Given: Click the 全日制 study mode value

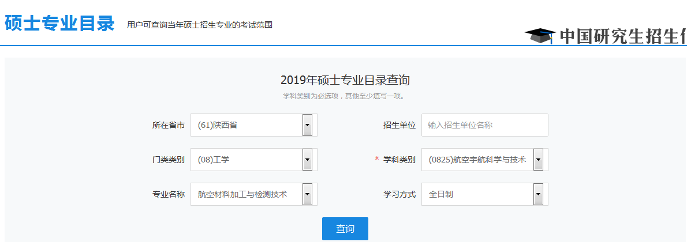Looking at the screenshot, I should coord(476,194).
